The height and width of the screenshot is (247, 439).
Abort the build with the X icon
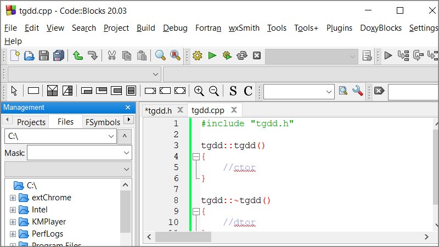256,55
